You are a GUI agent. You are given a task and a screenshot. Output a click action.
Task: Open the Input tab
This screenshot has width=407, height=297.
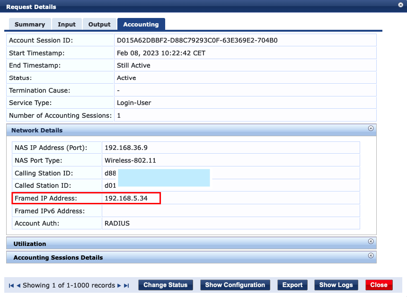coord(67,24)
